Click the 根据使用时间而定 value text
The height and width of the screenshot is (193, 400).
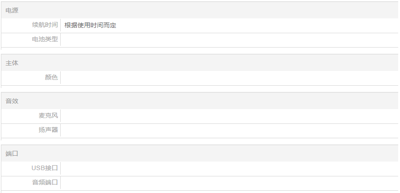point(90,26)
